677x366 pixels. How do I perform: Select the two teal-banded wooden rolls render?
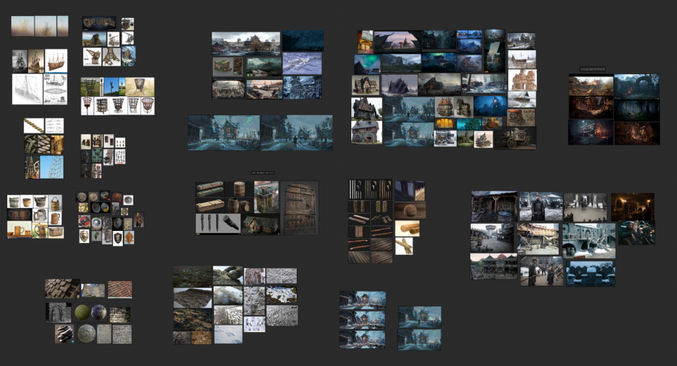pyautogui.click(x=210, y=189)
